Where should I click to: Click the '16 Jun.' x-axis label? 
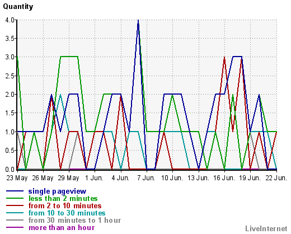coord(224,178)
